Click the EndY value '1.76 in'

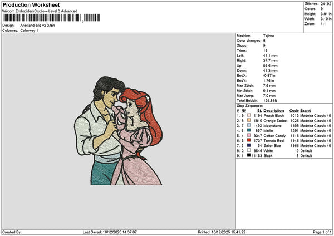point(269,81)
